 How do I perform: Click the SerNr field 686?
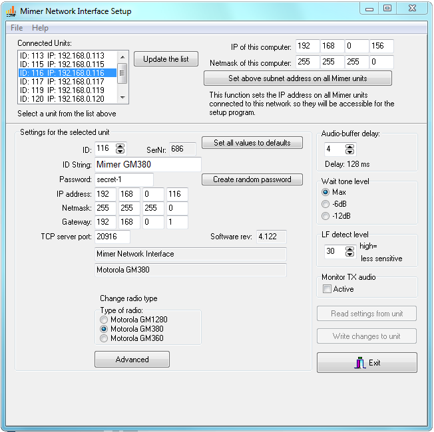pyautogui.click(x=182, y=150)
